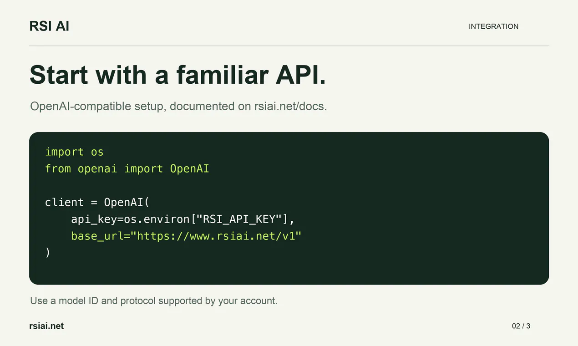Viewport: 578px width, 346px height.
Task: Select the INTEGRATION section label
Action: tap(493, 26)
